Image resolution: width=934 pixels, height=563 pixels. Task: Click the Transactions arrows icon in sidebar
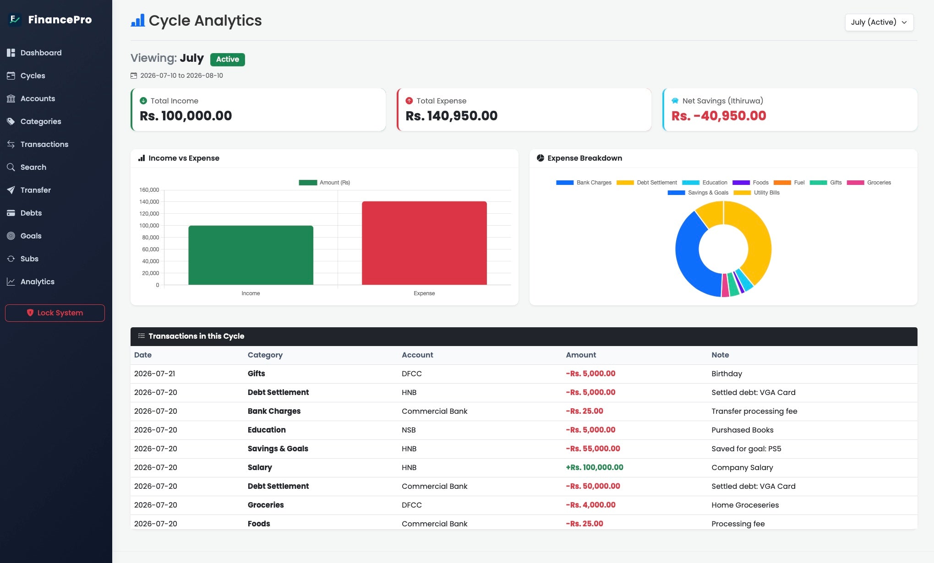pos(11,144)
